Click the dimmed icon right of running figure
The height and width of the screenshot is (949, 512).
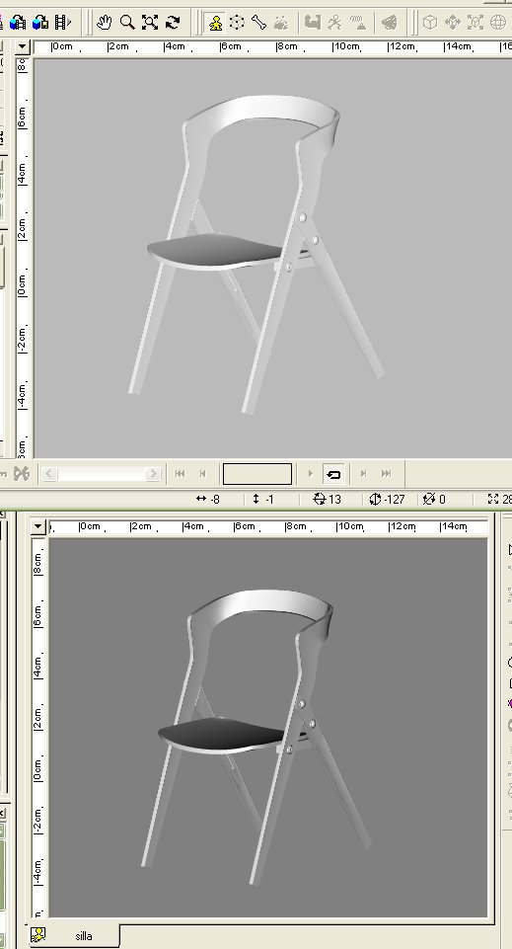360,23
